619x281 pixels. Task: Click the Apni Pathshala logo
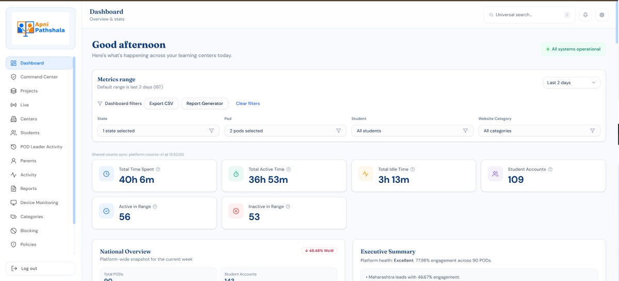pos(41,28)
